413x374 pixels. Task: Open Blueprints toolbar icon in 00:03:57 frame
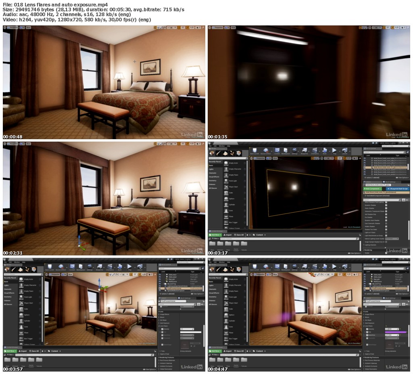(x=100, y=267)
